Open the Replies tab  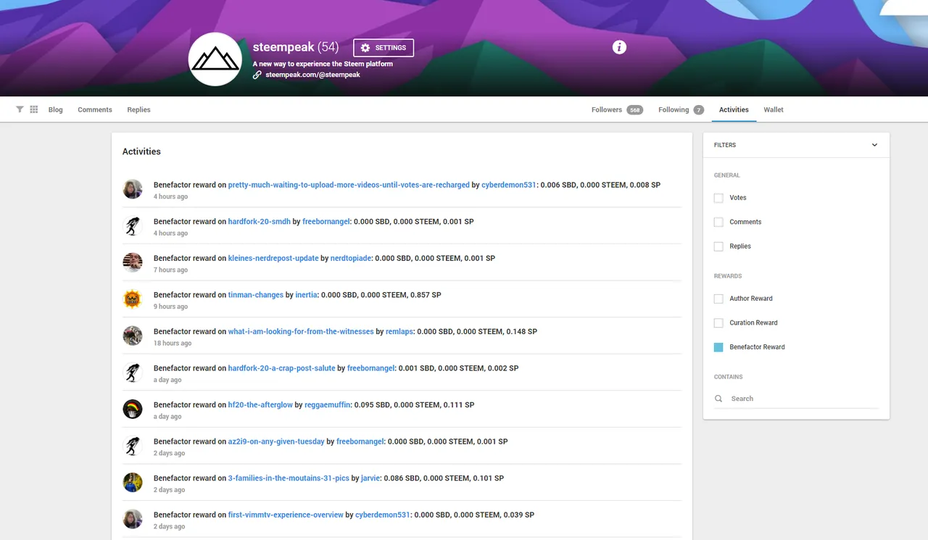click(x=139, y=109)
